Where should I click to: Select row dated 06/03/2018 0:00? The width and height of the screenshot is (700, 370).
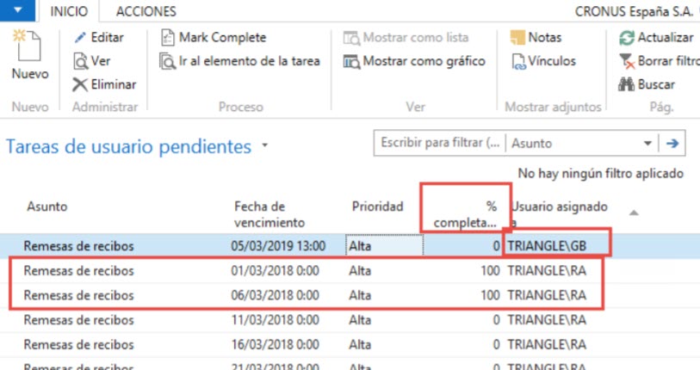[350, 295]
